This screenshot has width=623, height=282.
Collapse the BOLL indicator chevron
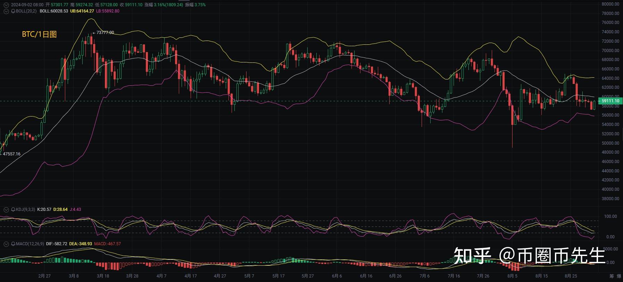coord(6,11)
